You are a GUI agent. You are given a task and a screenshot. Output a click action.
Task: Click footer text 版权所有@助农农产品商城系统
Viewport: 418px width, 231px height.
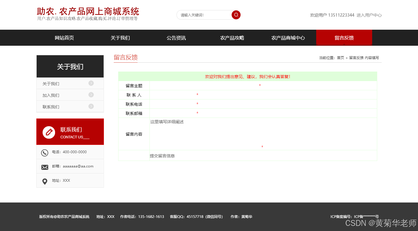64,217
